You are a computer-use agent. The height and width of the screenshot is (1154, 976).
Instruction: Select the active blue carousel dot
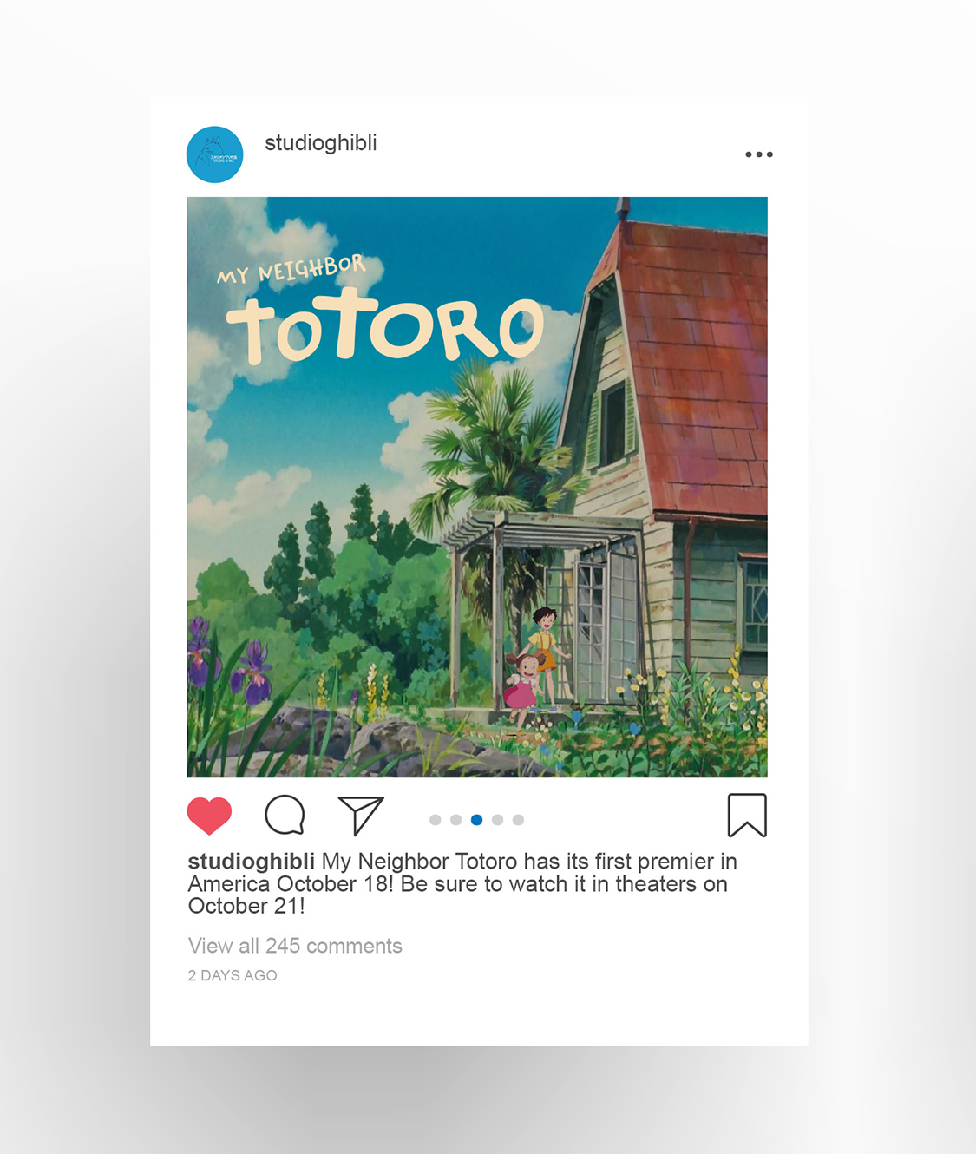pyautogui.click(x=477, y=820)
